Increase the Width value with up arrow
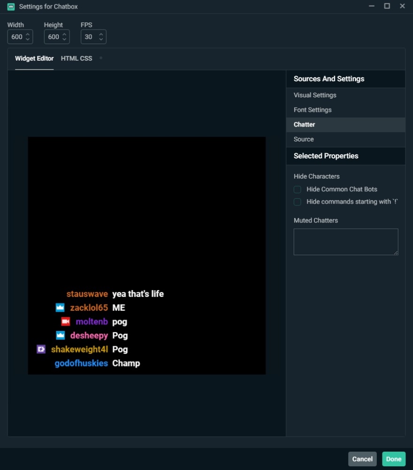The width and height of the screenshot is (413, 470). click(x=28, y=34)
